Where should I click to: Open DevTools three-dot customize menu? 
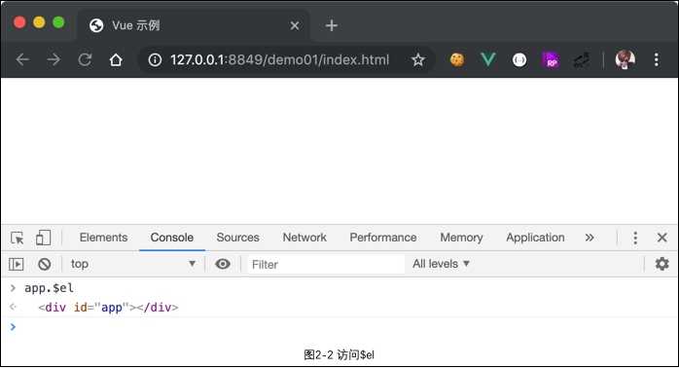(x=635, y=238)
